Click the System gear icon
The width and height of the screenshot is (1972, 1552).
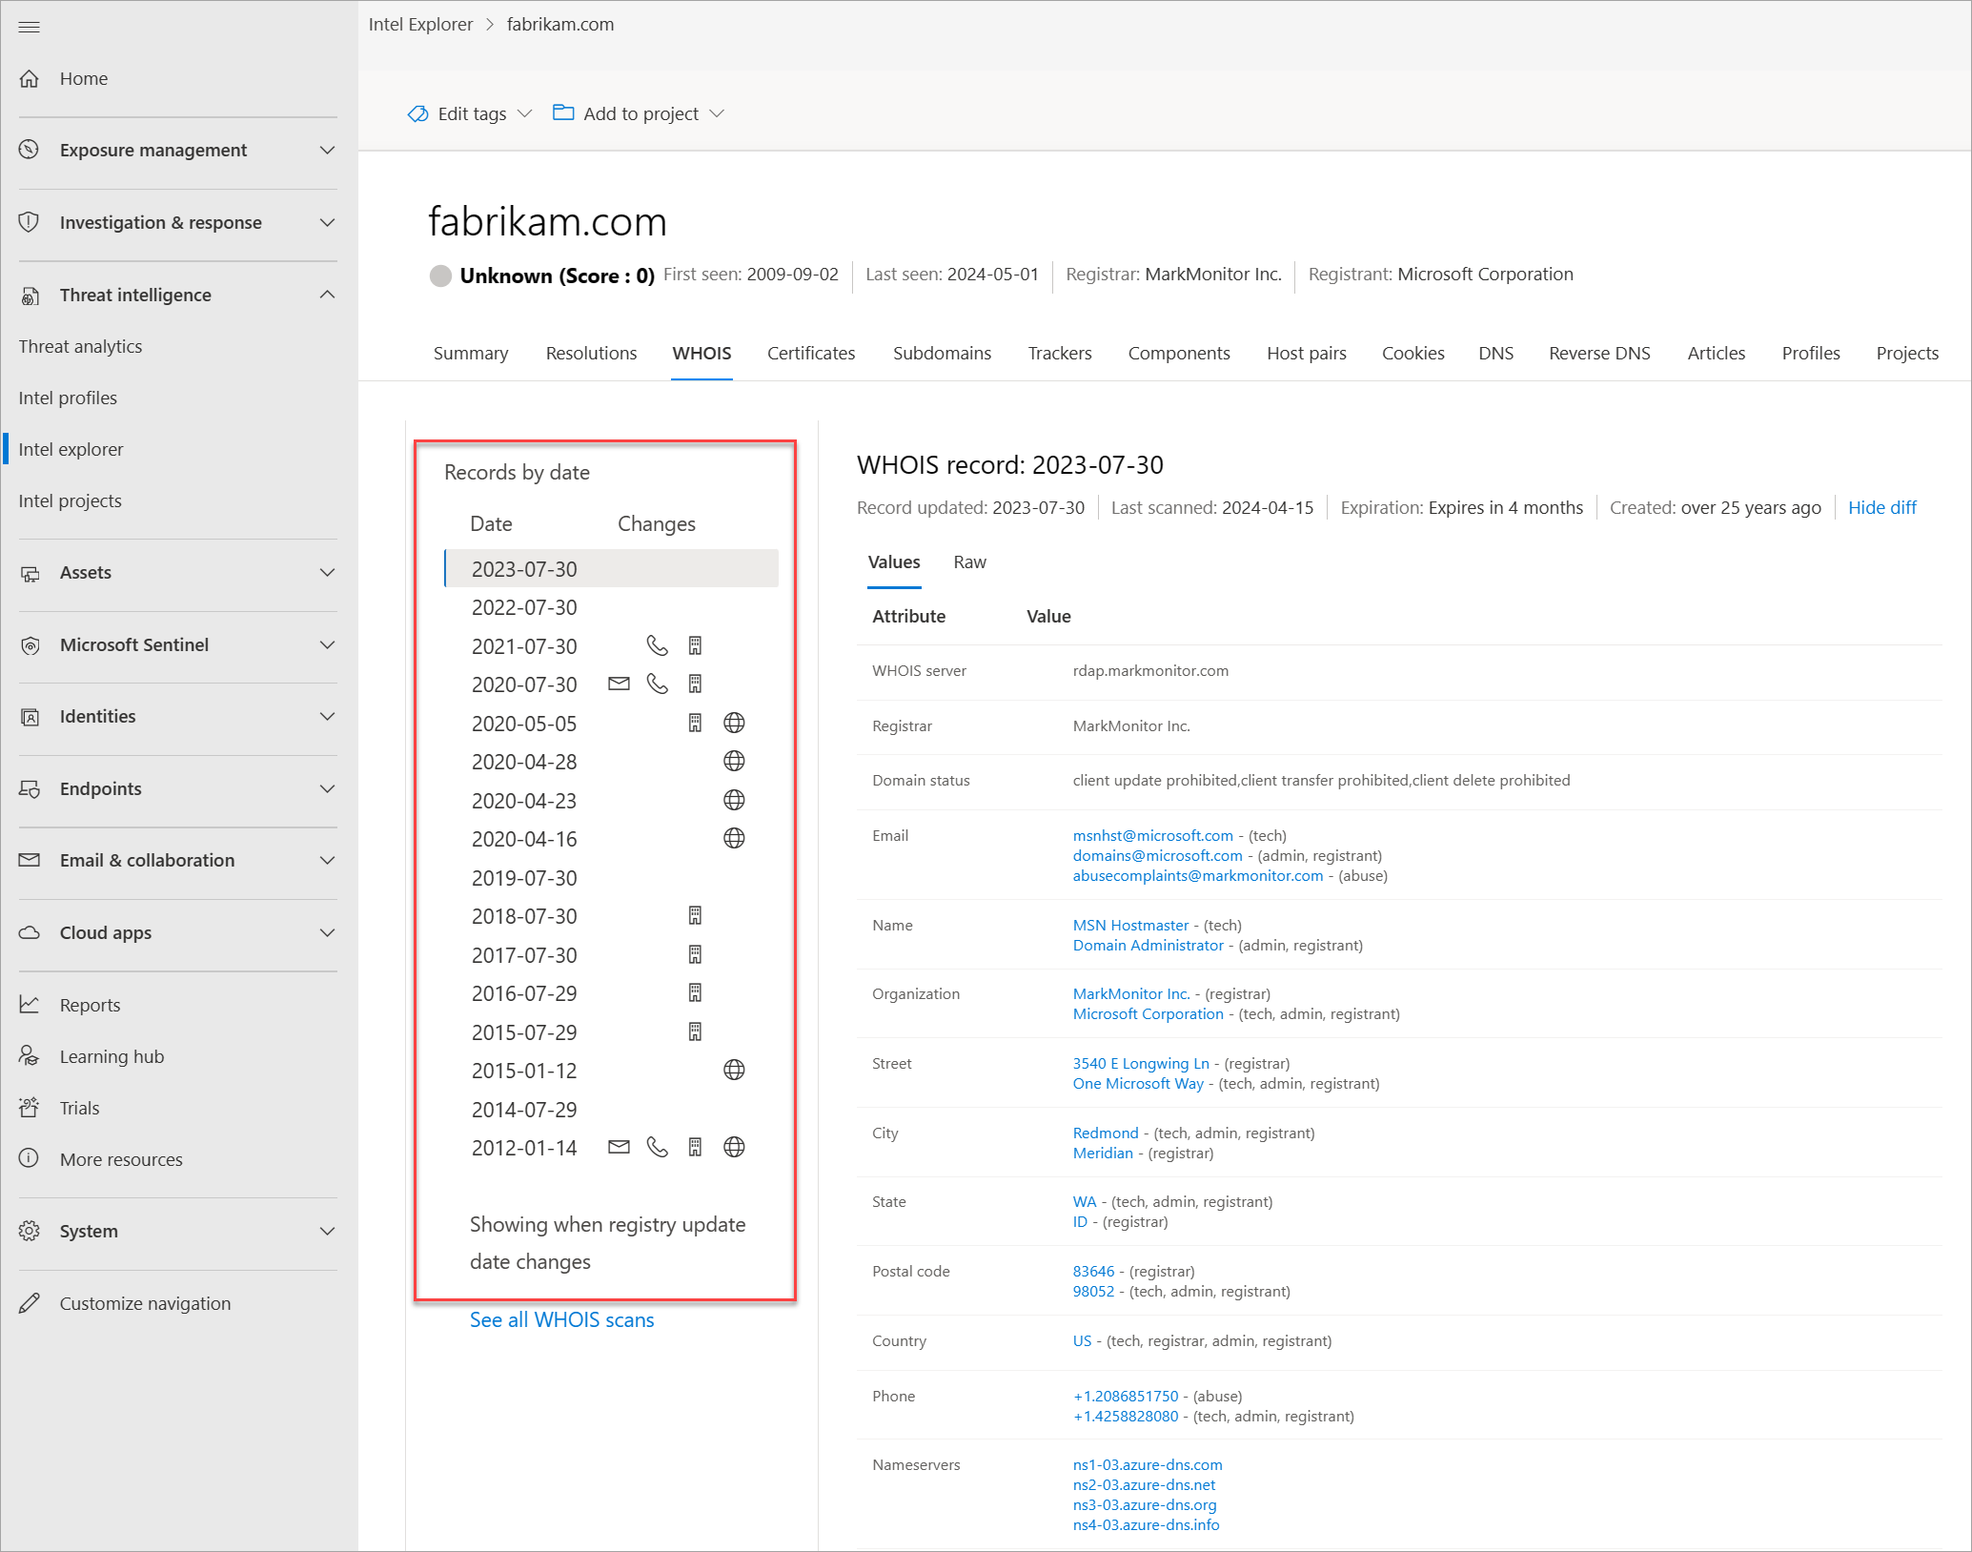coord(30,1231)
